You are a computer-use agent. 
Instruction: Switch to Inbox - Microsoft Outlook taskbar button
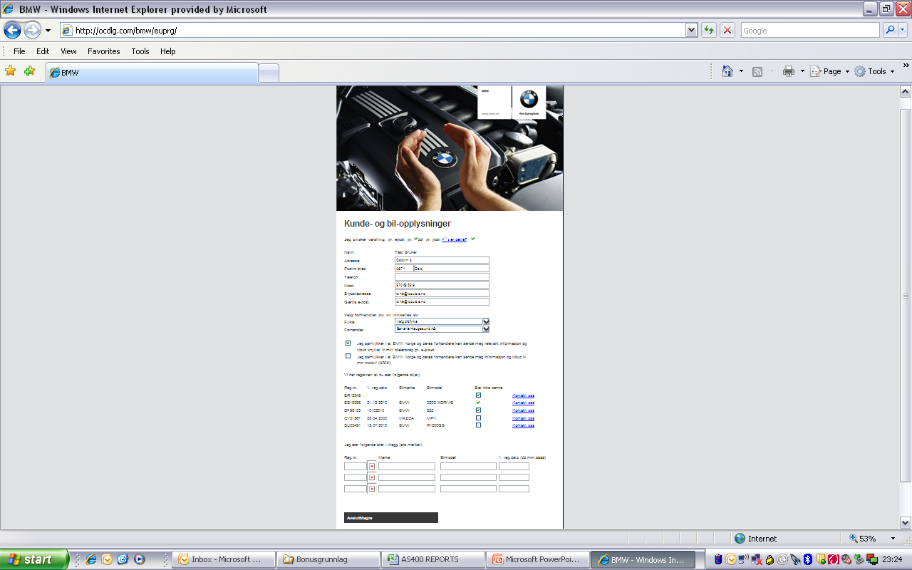click(x=223, y=559)
